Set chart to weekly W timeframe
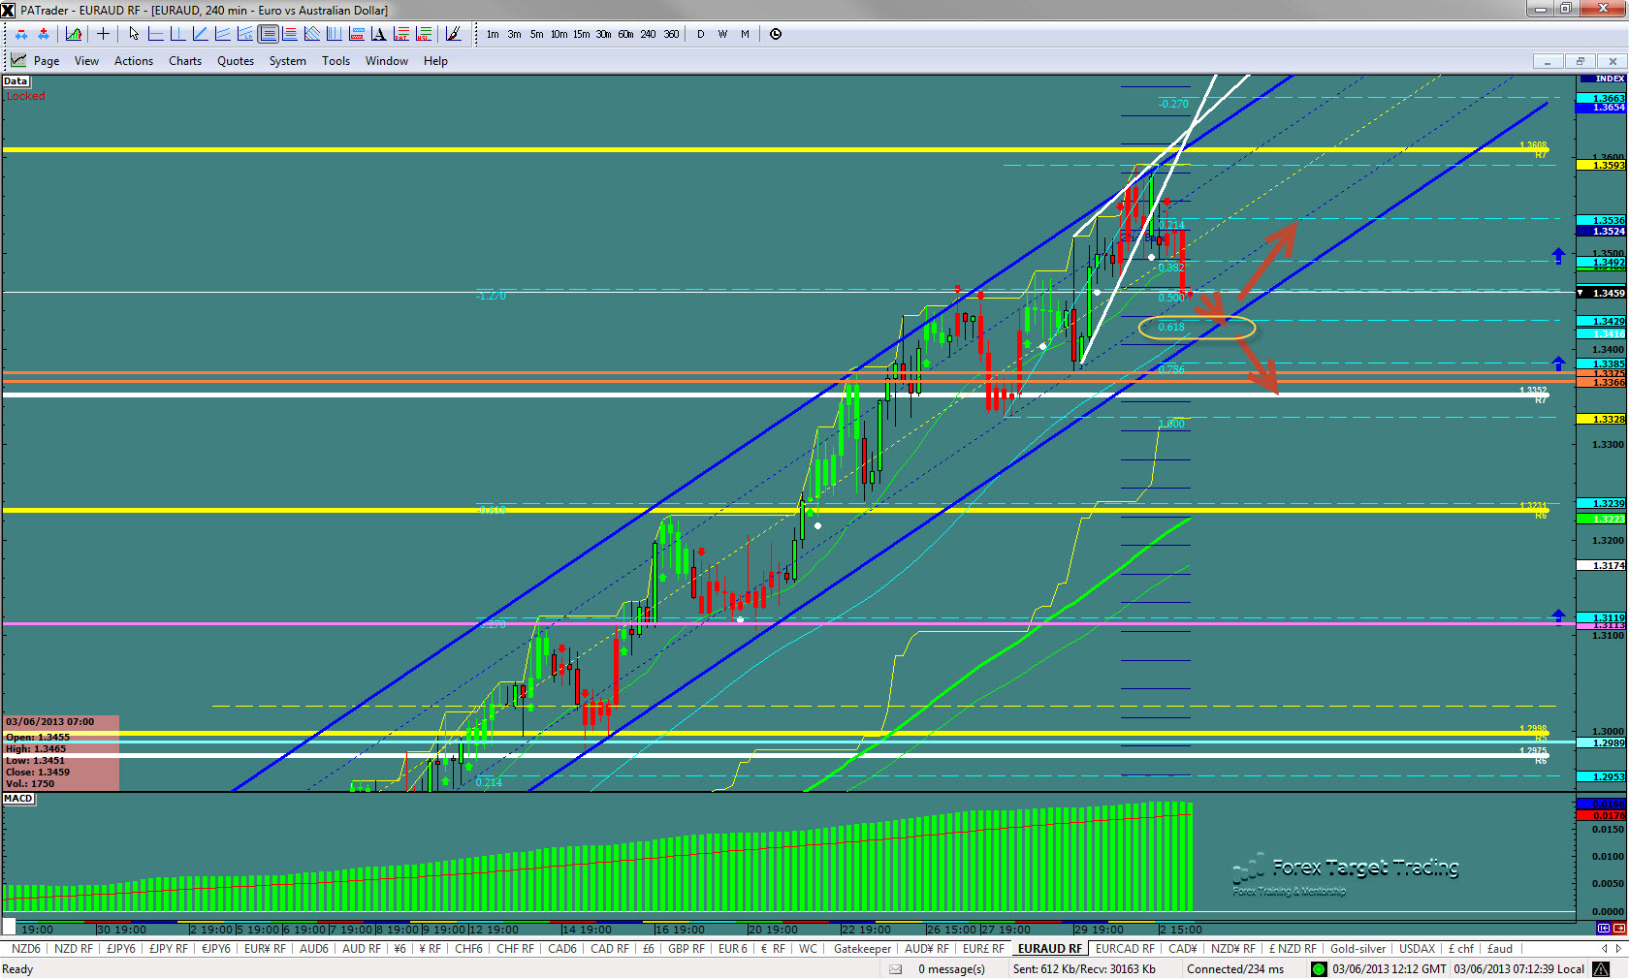 (722, 34)
